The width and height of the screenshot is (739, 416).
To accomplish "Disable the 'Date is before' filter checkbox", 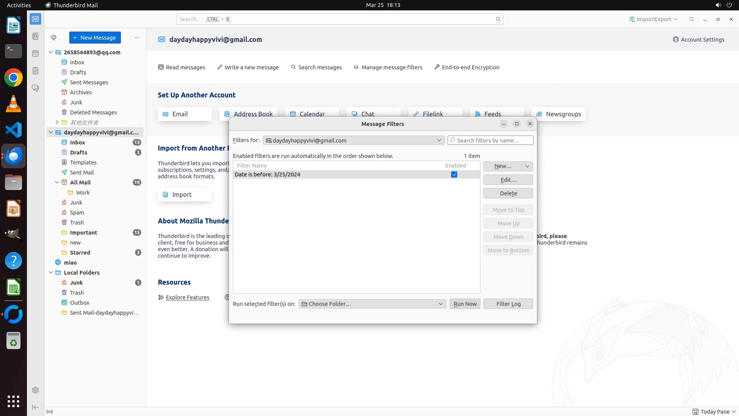I will (454, 174).
